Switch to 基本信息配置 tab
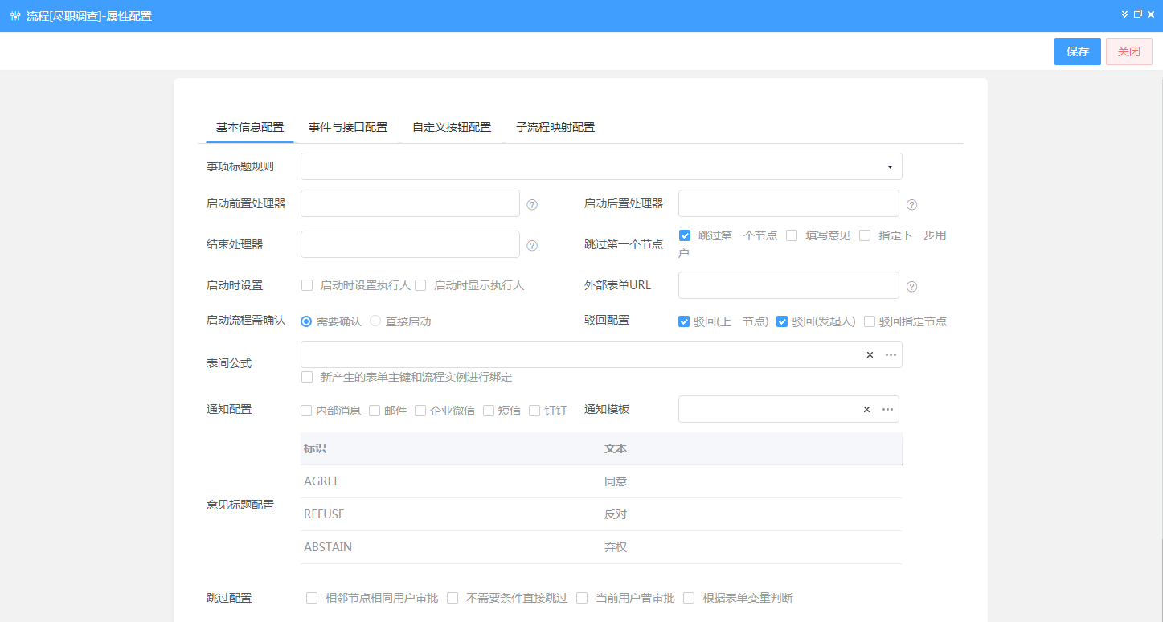The height and width of the screenshot is (622, 1163). 250,127
